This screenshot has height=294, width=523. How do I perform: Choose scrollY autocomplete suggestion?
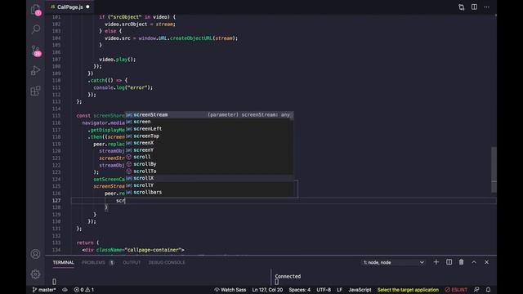pos(209,185)
